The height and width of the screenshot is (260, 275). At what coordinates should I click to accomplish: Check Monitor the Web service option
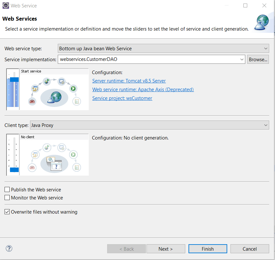(x=7, y=198)
